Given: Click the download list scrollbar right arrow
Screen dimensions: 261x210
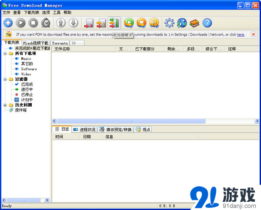Looking at the screenshot, I should coord(257,121).
